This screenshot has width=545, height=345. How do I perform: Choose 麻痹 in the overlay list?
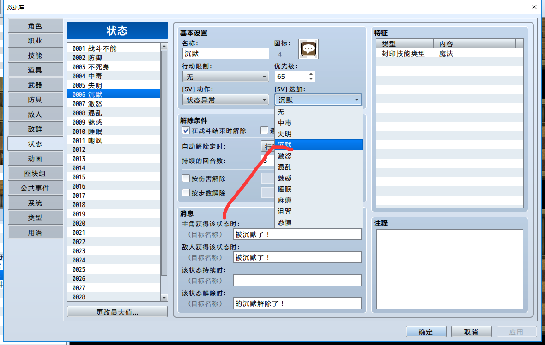pyautogui.click(x=318, y=200)
